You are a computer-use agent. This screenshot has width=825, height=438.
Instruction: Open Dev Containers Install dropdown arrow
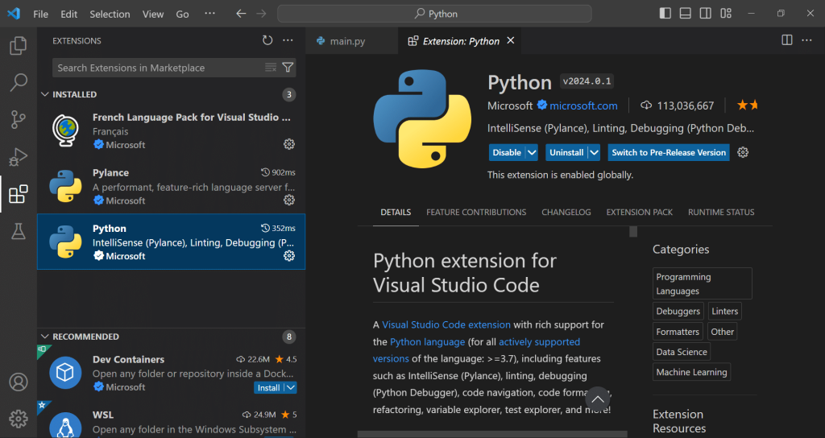click(291, 387)
